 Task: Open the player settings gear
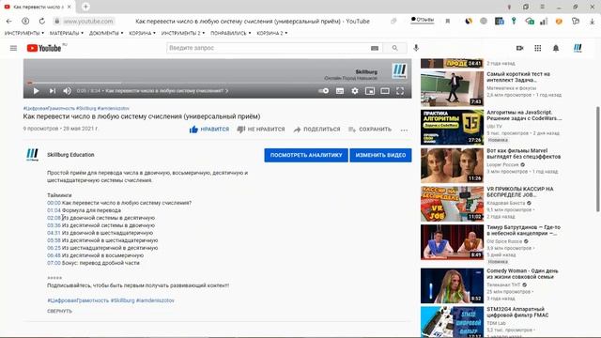coord(355,91)
